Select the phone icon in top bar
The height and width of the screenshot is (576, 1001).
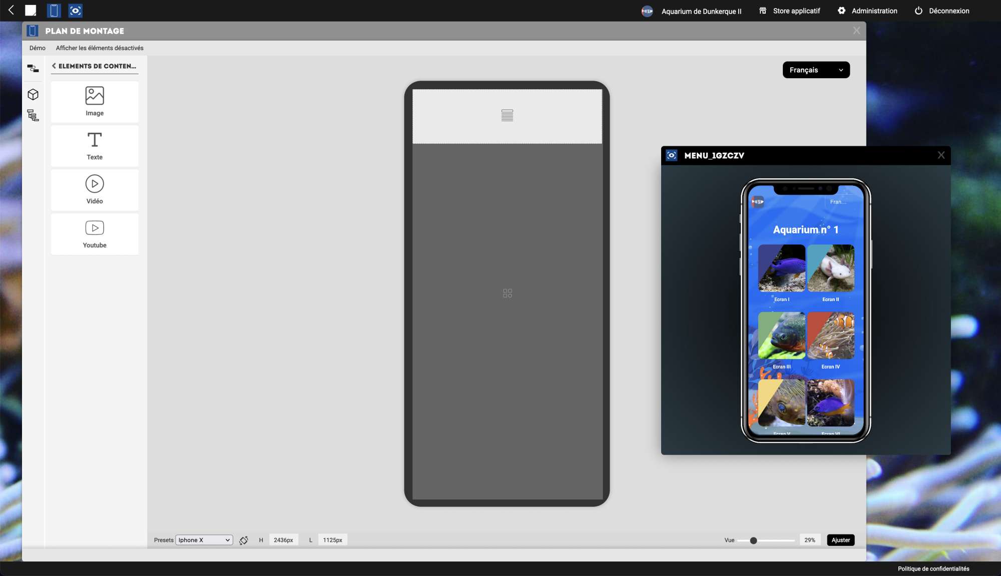pos(54,11)
